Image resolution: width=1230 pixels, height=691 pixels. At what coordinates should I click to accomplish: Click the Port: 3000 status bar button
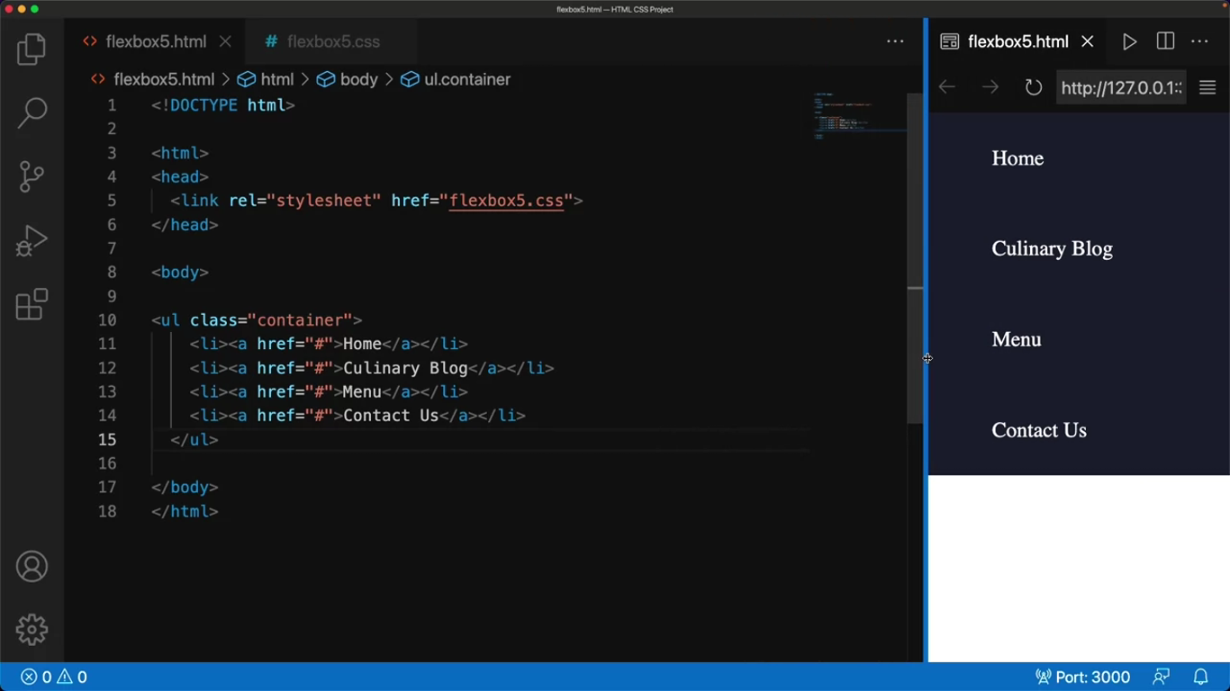pyautogui.click(x=1082, y=677)
